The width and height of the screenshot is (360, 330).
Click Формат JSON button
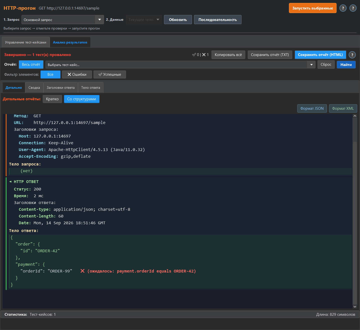coord(312,108)
